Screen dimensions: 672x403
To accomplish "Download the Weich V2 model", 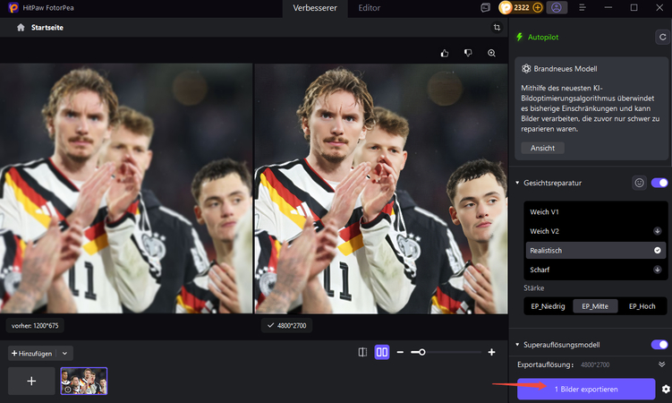I will 657,231.
